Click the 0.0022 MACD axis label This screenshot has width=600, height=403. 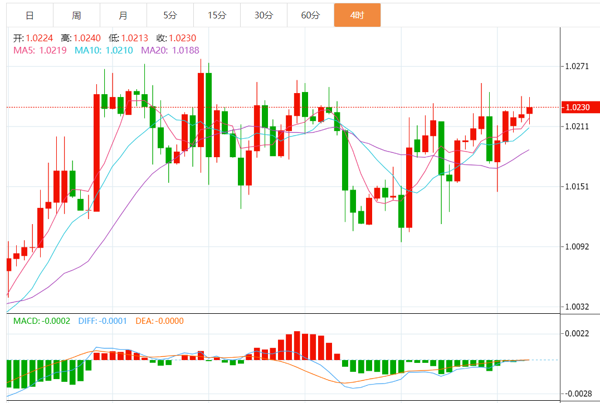(577, 333)
